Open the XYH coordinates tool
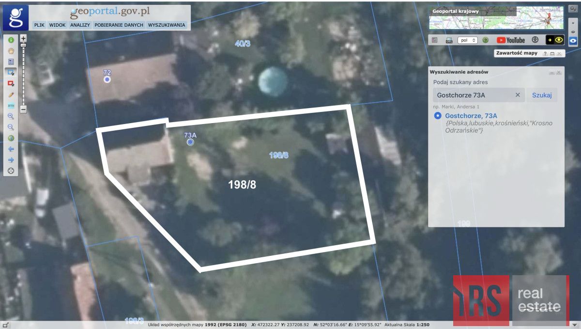 click(11, 105)
